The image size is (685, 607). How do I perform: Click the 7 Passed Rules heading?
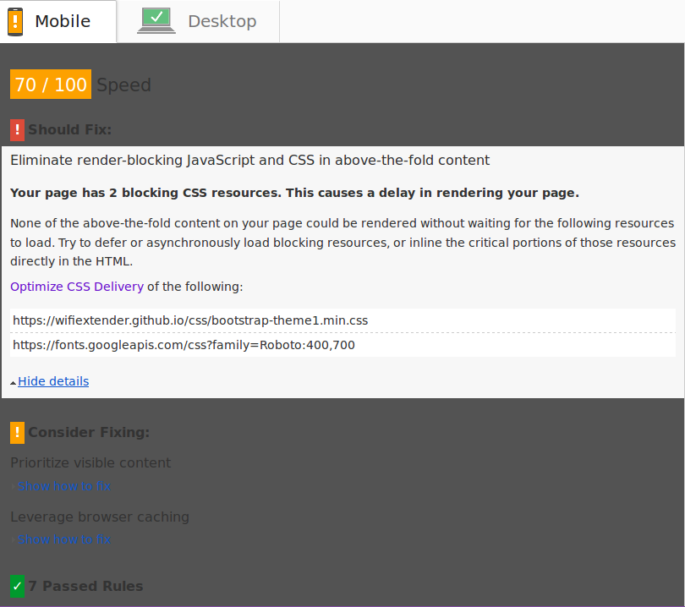click(x=85, y=586)
